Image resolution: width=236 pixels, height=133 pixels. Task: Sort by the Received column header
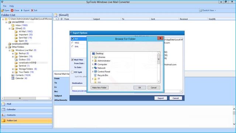click(193, 19)
